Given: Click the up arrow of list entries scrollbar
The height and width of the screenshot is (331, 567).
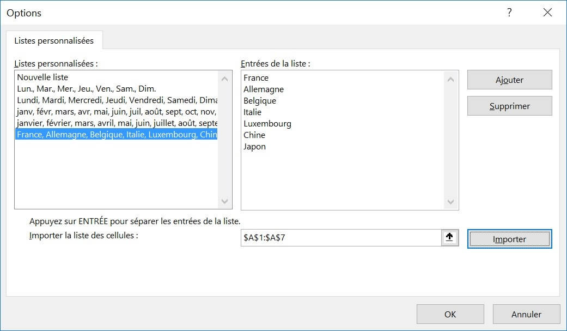Looking at the screenshot, I should point(450,79).
